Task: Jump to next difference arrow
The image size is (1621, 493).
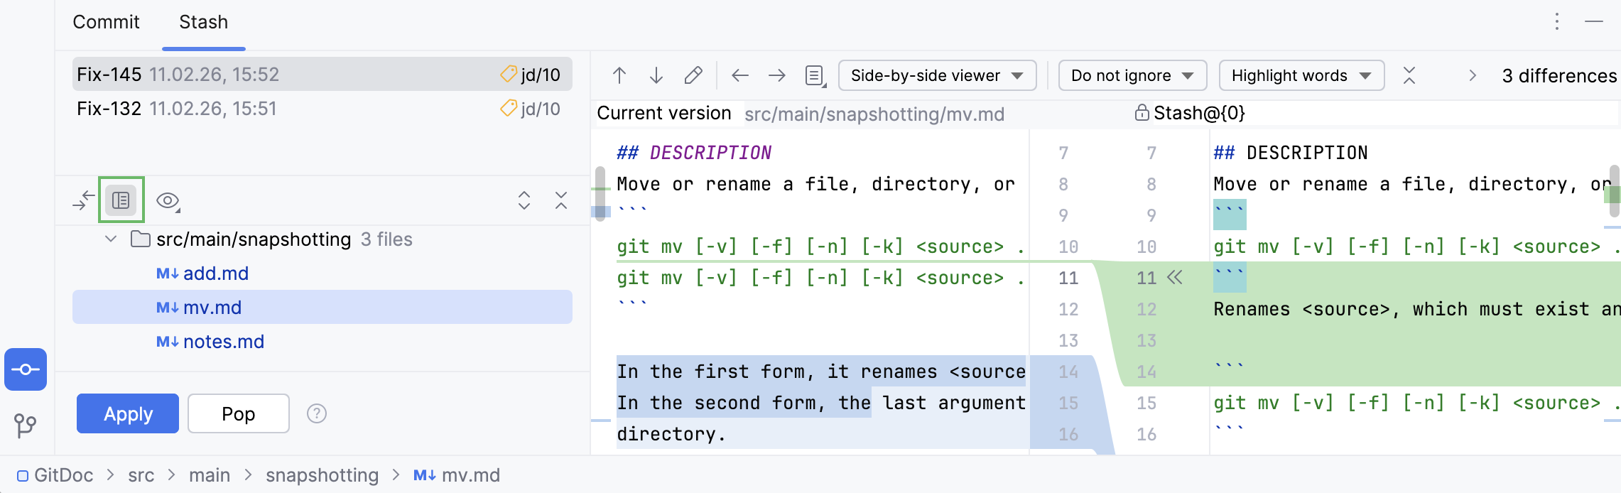Action: pyautogui.click(x=656, y=75)
